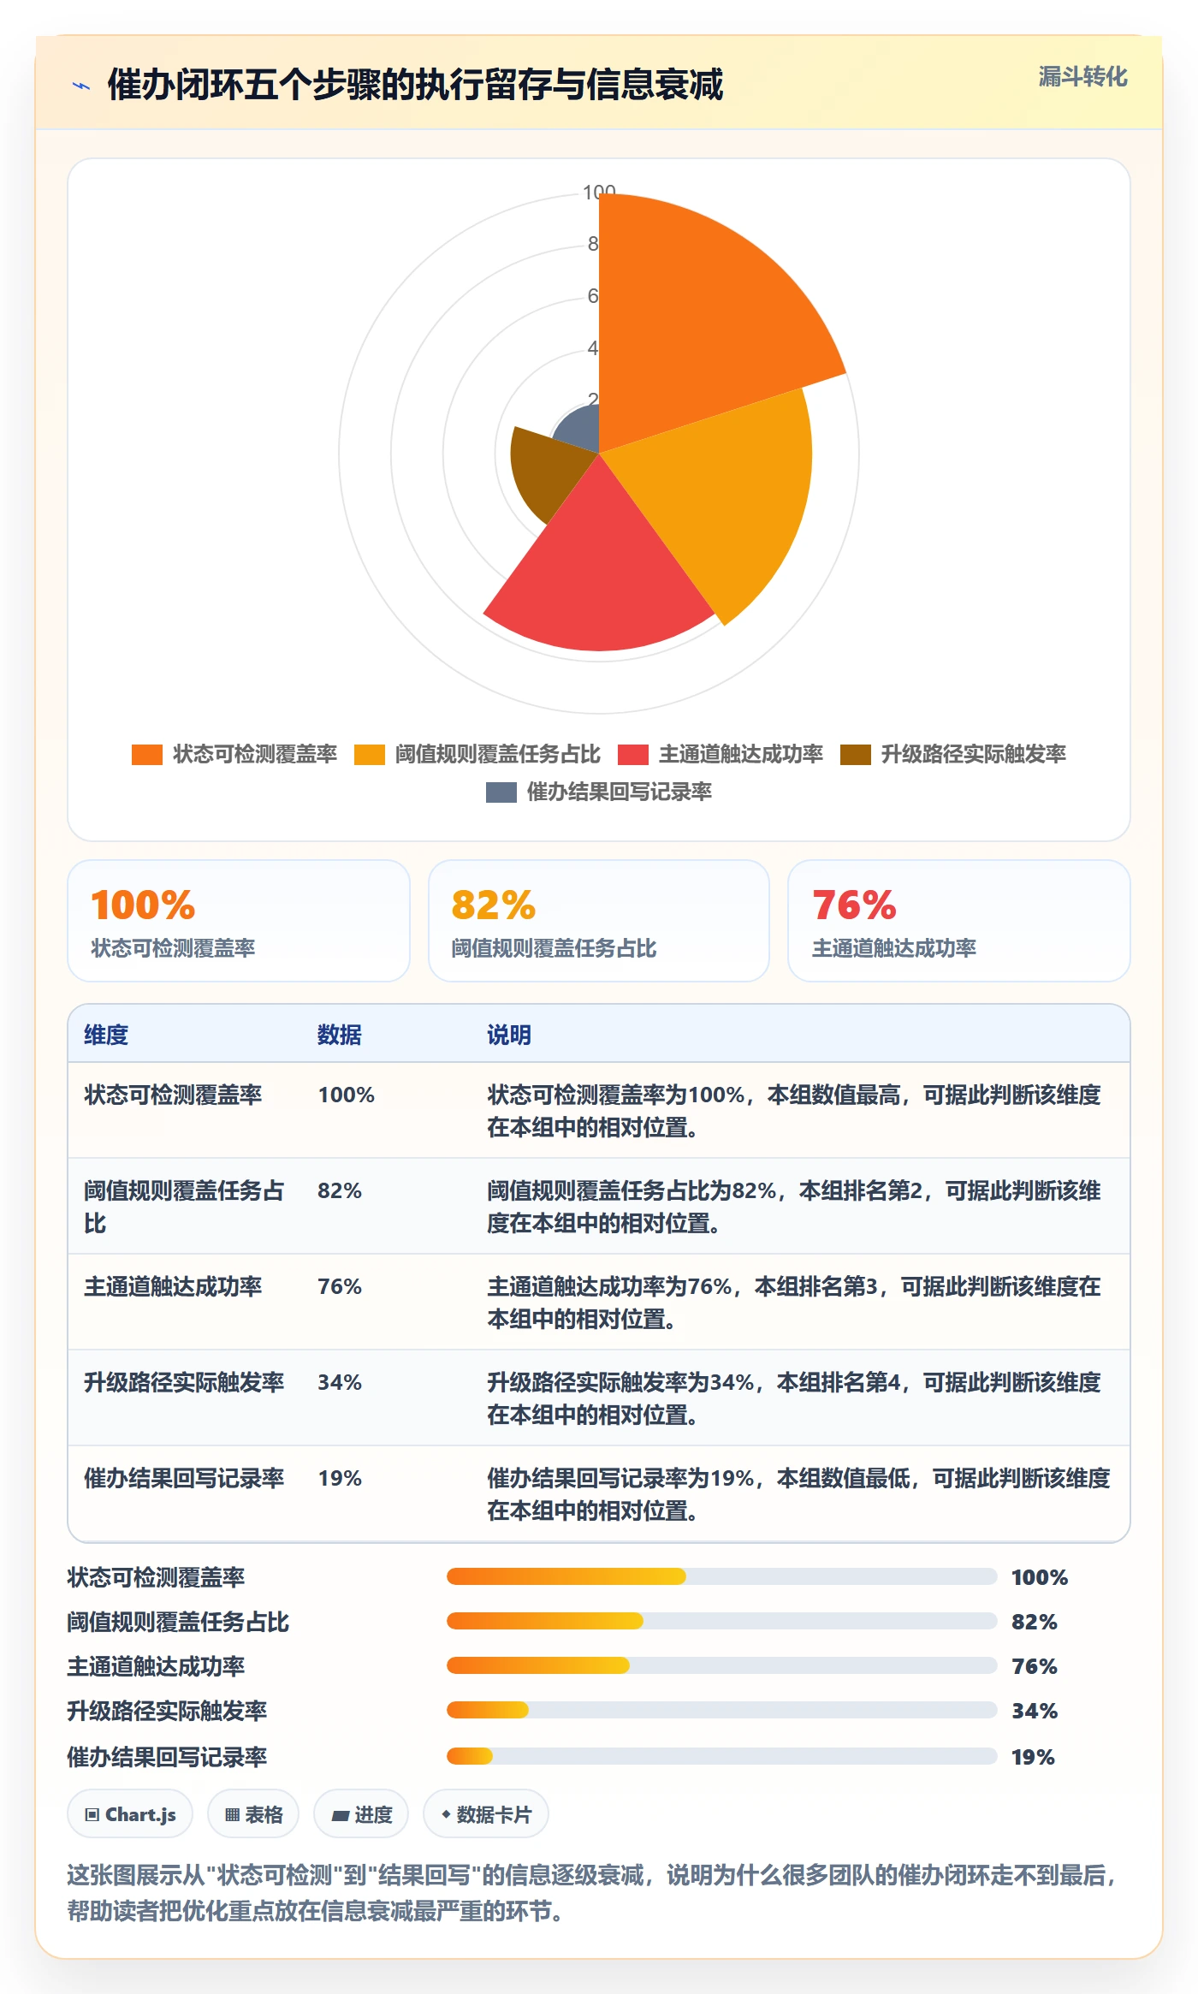Image resolution: width=1198 pixels, height=1994 pixels.
Task: Open the 100% 状态可检测覆盖率 data card
Action: [x=239, y=921]
